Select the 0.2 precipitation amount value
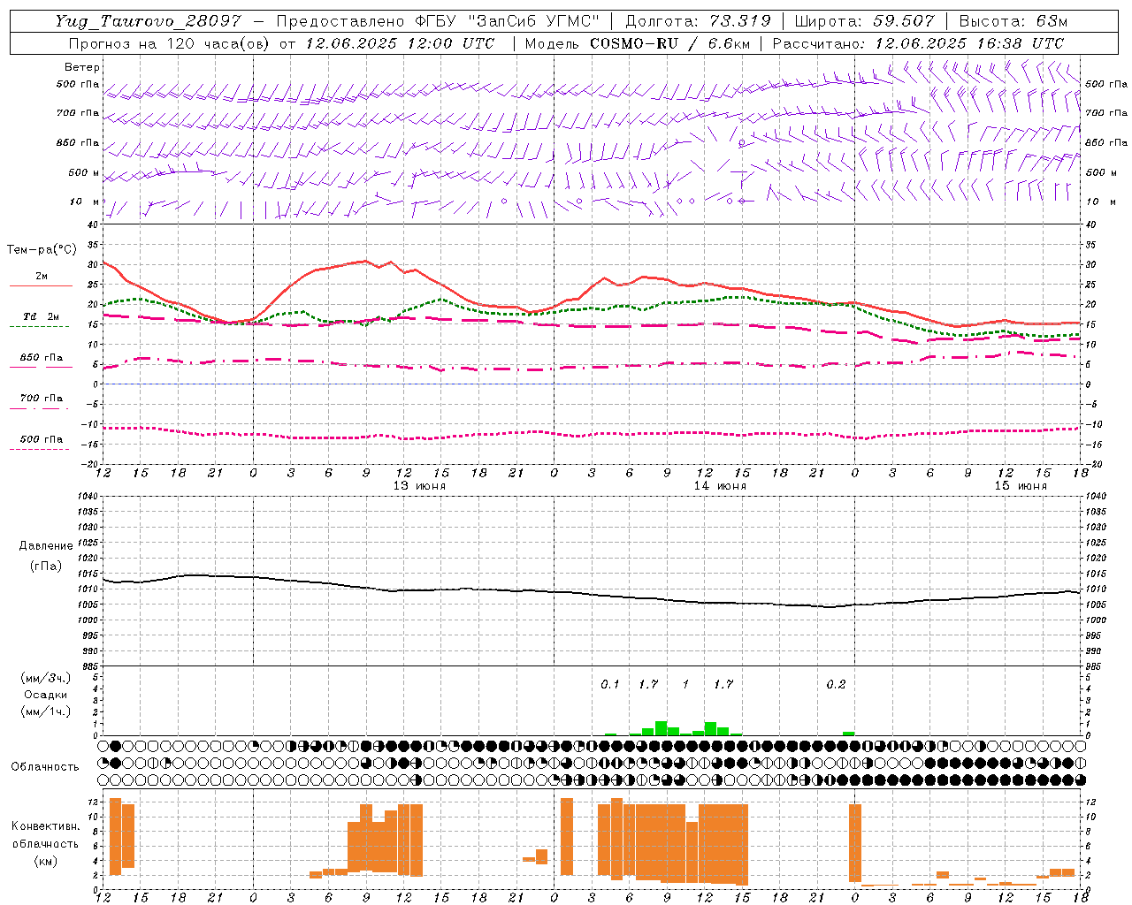 coord(836,684)
